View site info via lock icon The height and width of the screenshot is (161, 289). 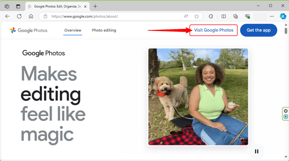[x=45, y=16]
